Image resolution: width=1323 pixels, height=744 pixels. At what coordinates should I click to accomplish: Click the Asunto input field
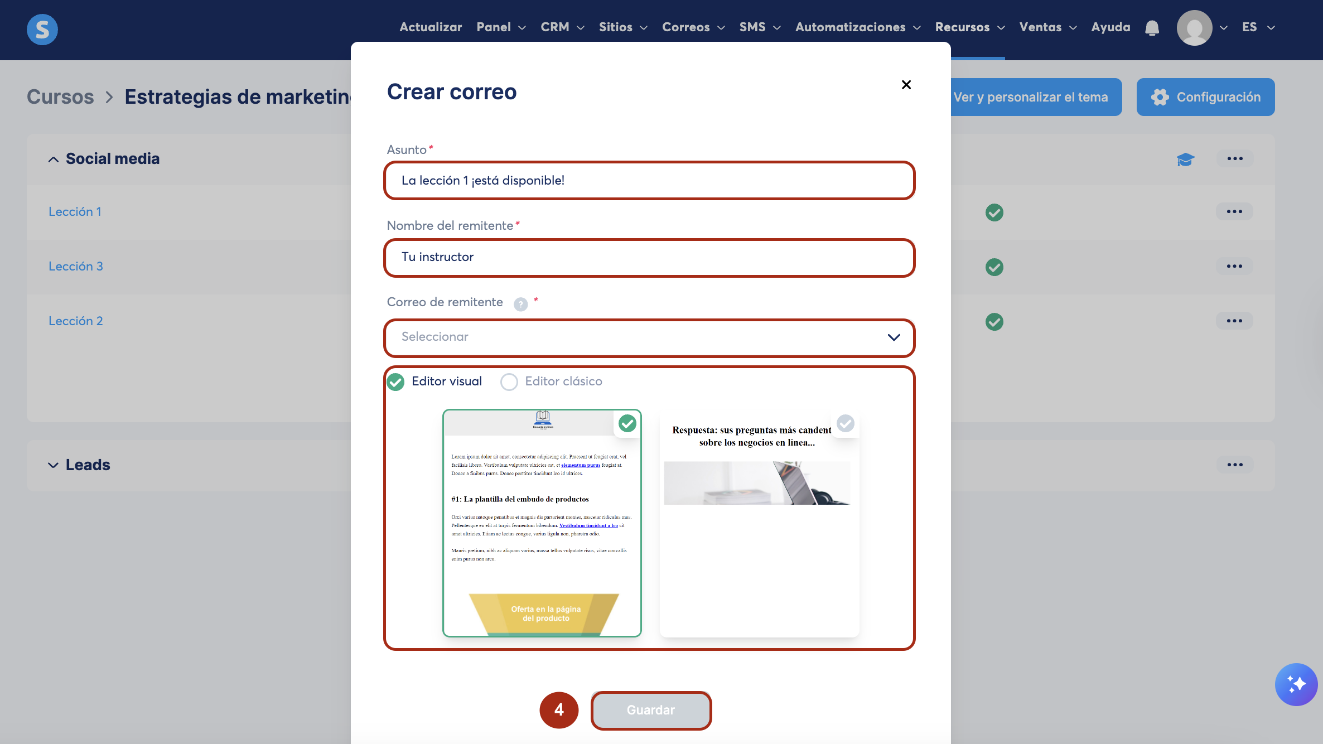[x=649, y=181]
